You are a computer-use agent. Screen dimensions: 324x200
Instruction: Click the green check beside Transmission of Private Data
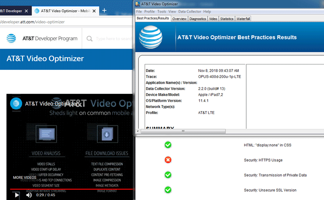pyautogui.click(x=168, y=175)
